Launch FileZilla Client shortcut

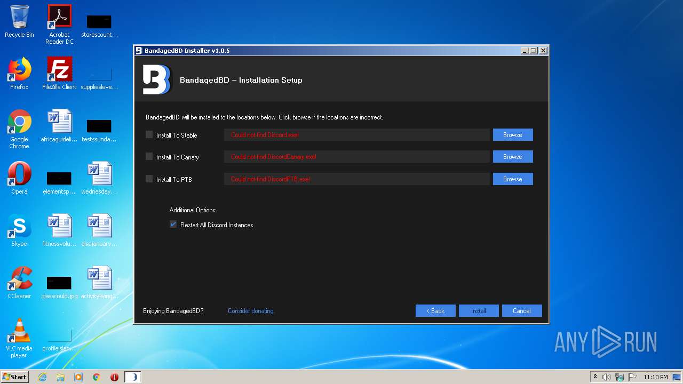click(x=59, y=74)
